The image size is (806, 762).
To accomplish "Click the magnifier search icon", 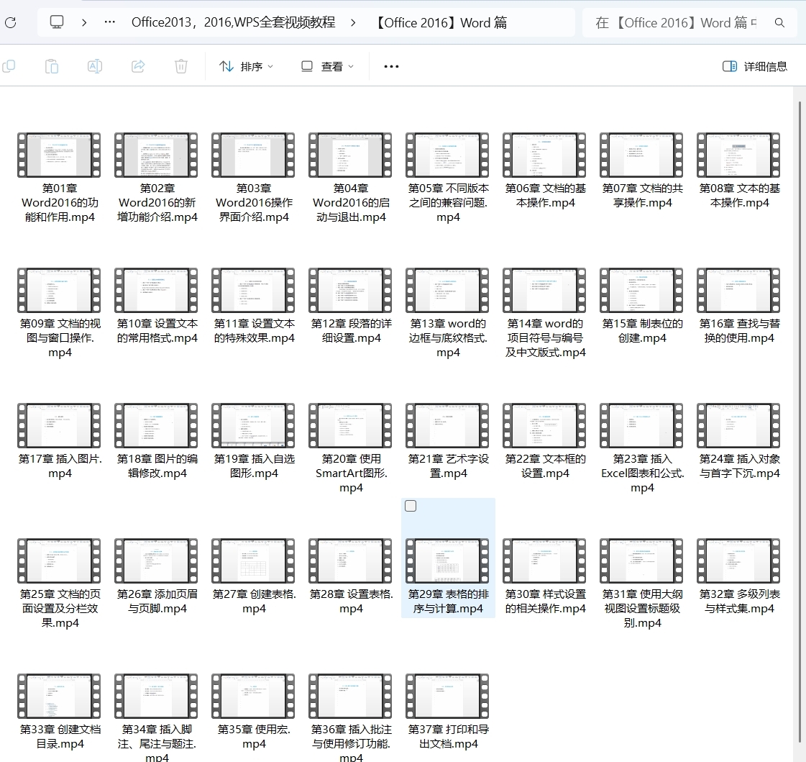I will (x=780, y=22).
